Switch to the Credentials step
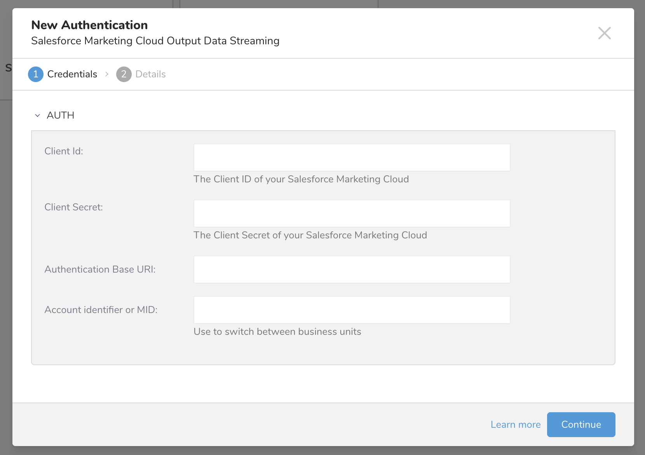Screen dimensions: 645x455 coord(72,74)
